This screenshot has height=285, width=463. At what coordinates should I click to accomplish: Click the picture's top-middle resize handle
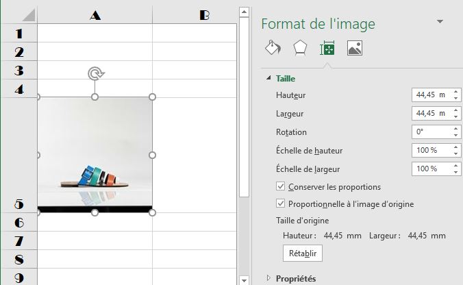point(95,97)
